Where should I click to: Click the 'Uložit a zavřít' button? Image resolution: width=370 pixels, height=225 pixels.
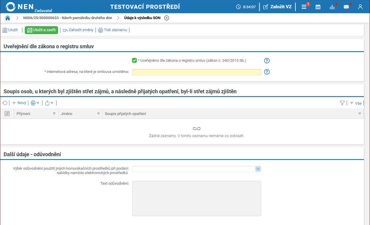point(42,30)
